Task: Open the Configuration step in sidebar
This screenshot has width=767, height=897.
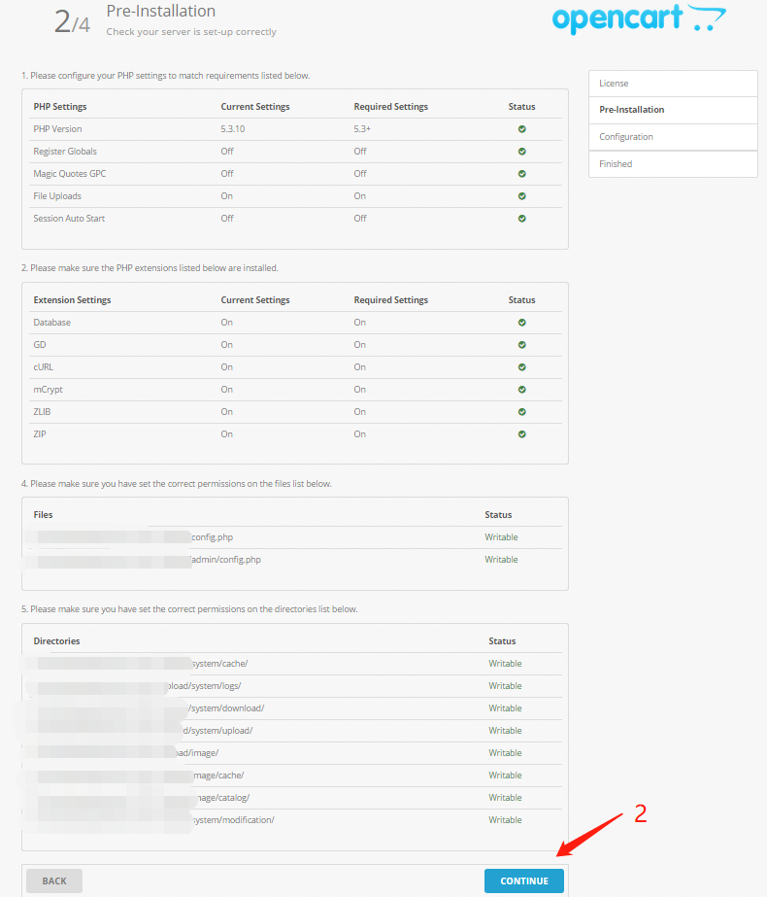Action: [x=673, y=137]
